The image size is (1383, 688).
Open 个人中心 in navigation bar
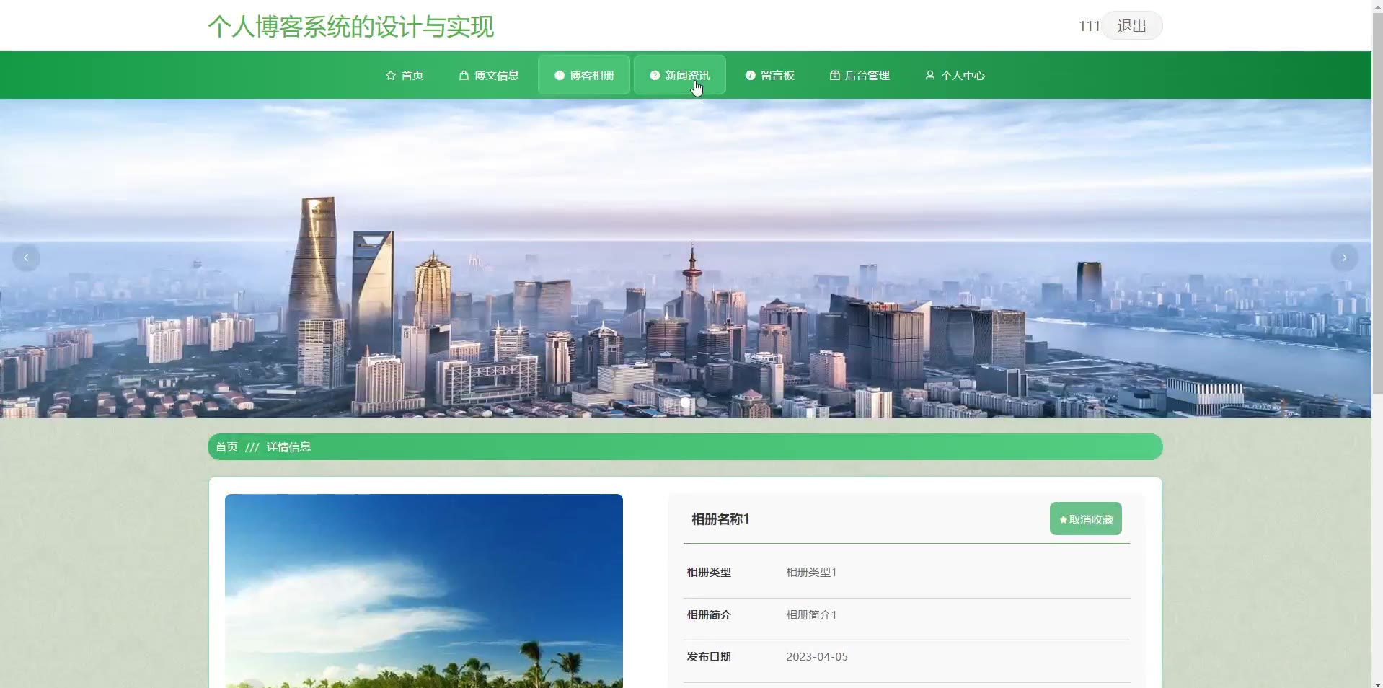click(x=955, y=75)
